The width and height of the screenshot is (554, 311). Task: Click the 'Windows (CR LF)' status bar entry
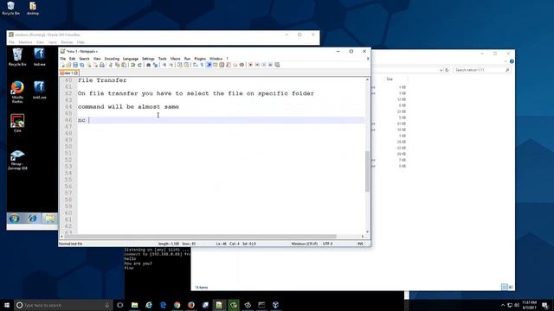pyautogui.click(x=304, y=244)
